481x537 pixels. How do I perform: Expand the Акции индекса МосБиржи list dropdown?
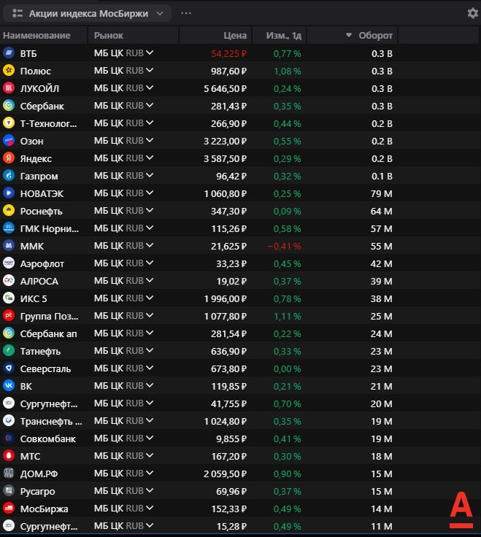[x=160, y=13]
